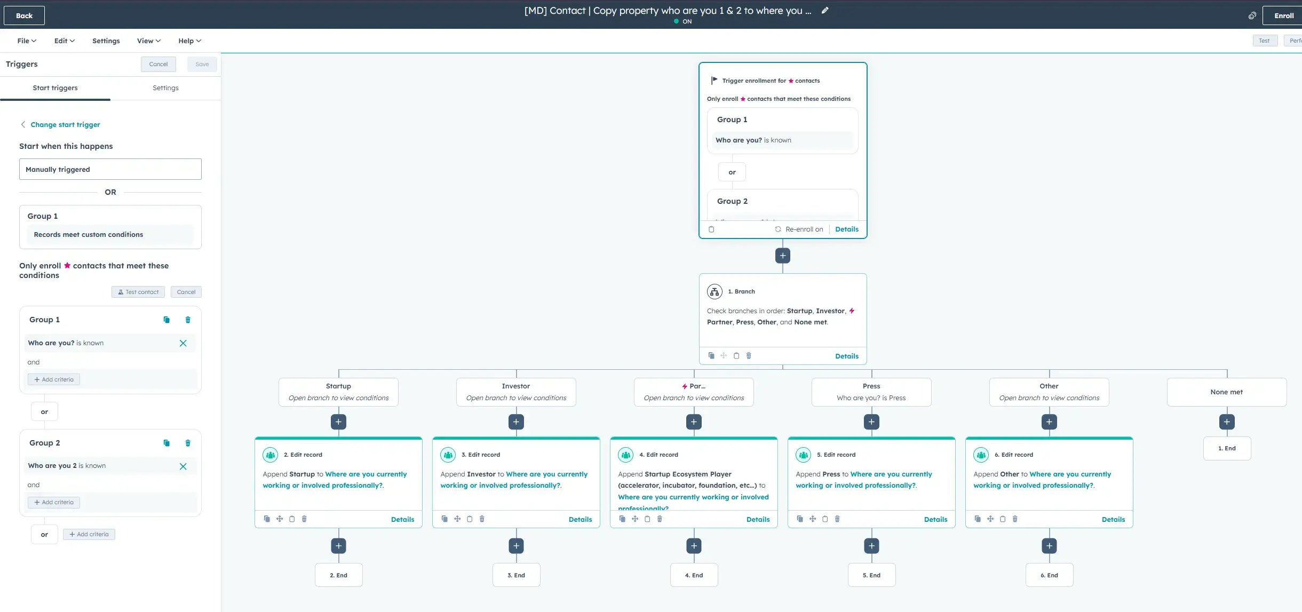Viewport: 1302px width, 612px height.
Task: Delete Group 2 using its trash icon
Action: pyautogui.click(x=187, y=443)
